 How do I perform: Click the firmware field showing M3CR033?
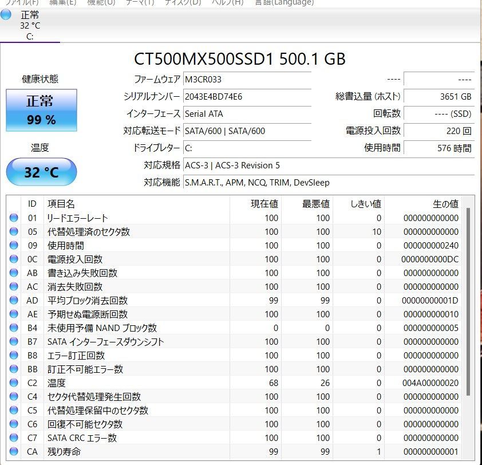(x=247, y=80)
